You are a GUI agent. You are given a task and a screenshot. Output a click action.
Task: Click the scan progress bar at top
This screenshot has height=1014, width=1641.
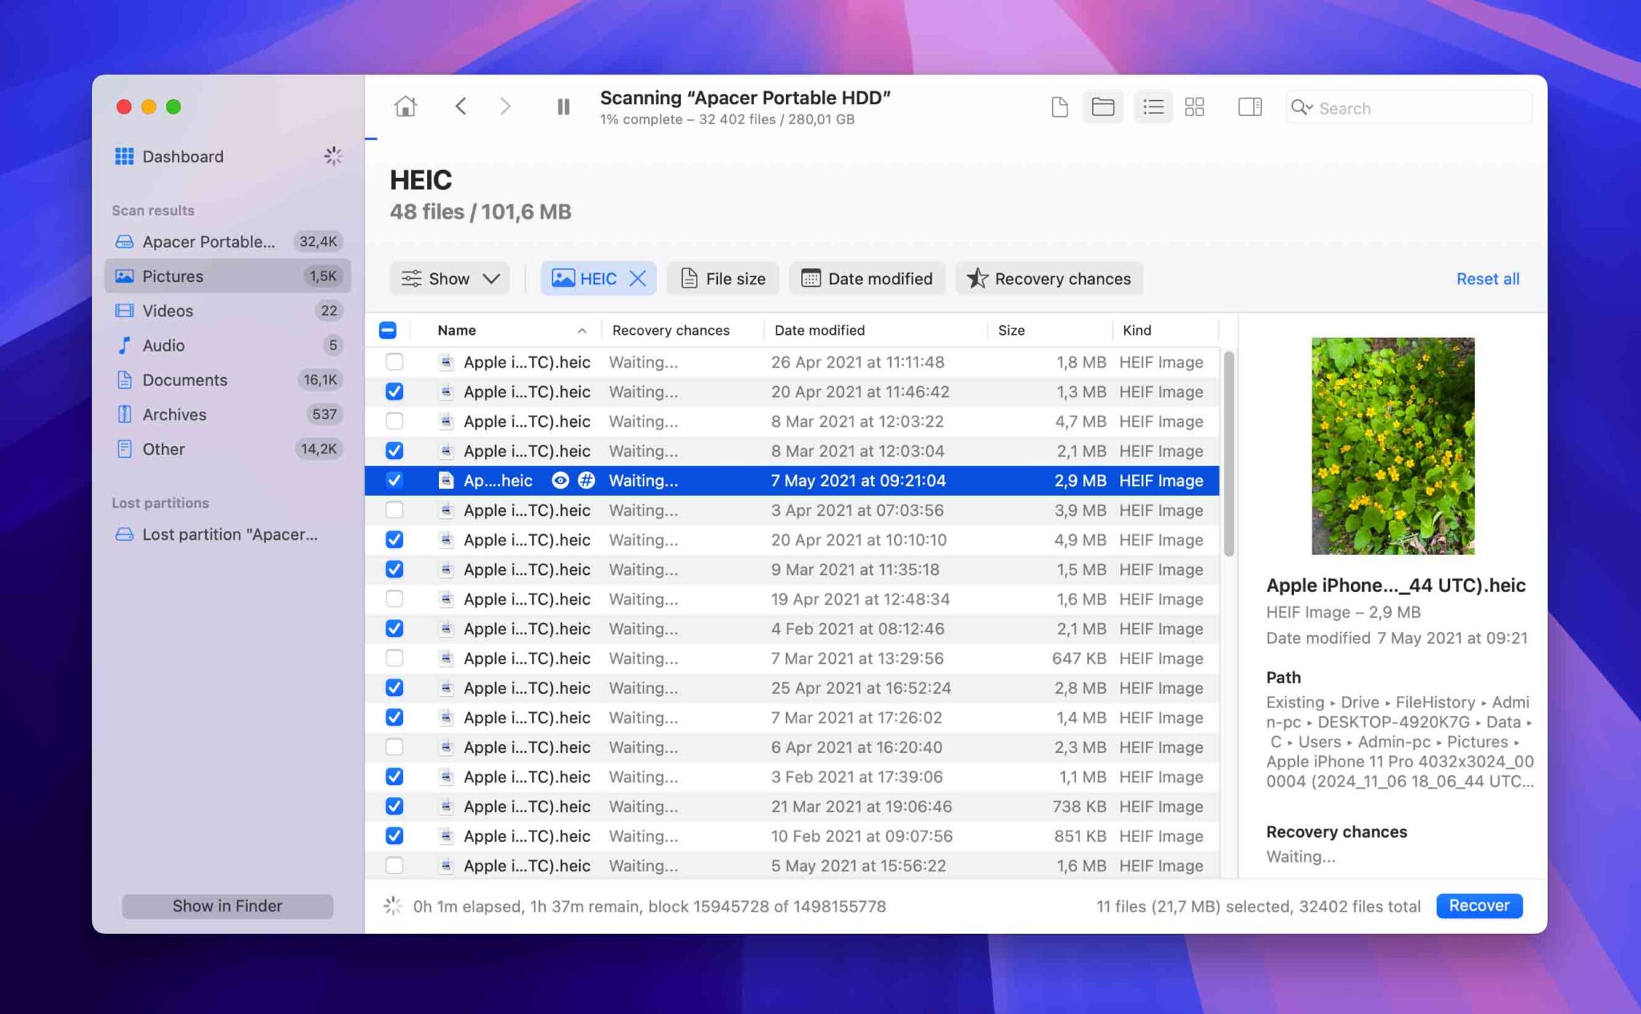pos(371,139)
